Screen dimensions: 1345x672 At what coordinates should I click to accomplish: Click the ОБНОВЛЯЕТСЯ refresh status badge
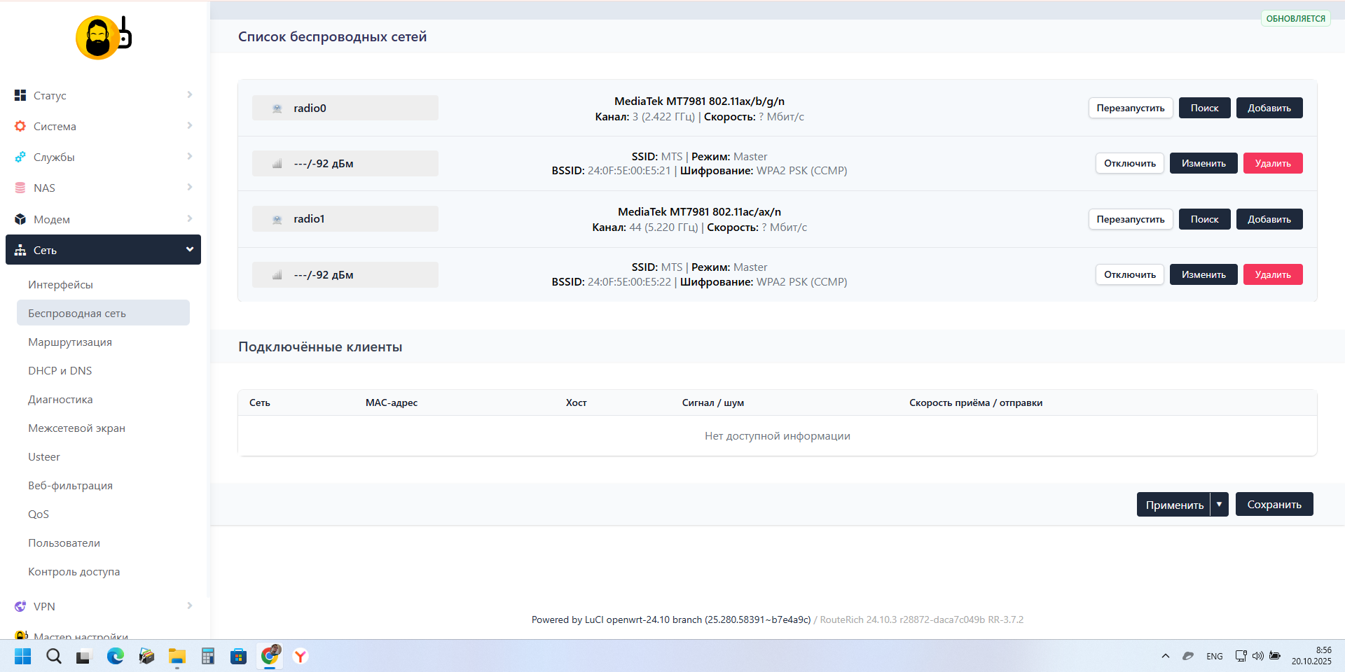tap(1295, 19)
